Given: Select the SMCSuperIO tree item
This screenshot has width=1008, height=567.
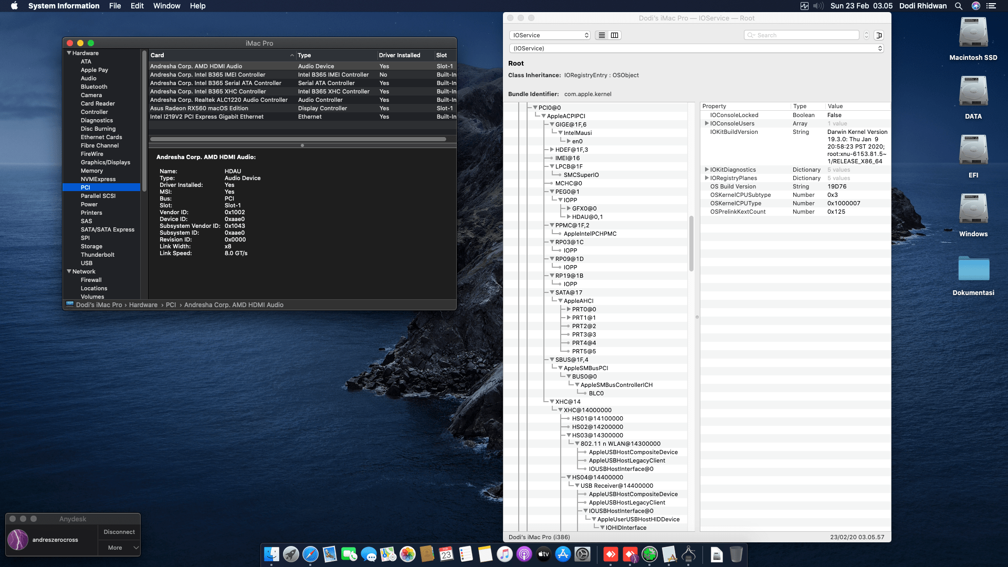Looking at the screenshot, I should (x=581, y=175).
